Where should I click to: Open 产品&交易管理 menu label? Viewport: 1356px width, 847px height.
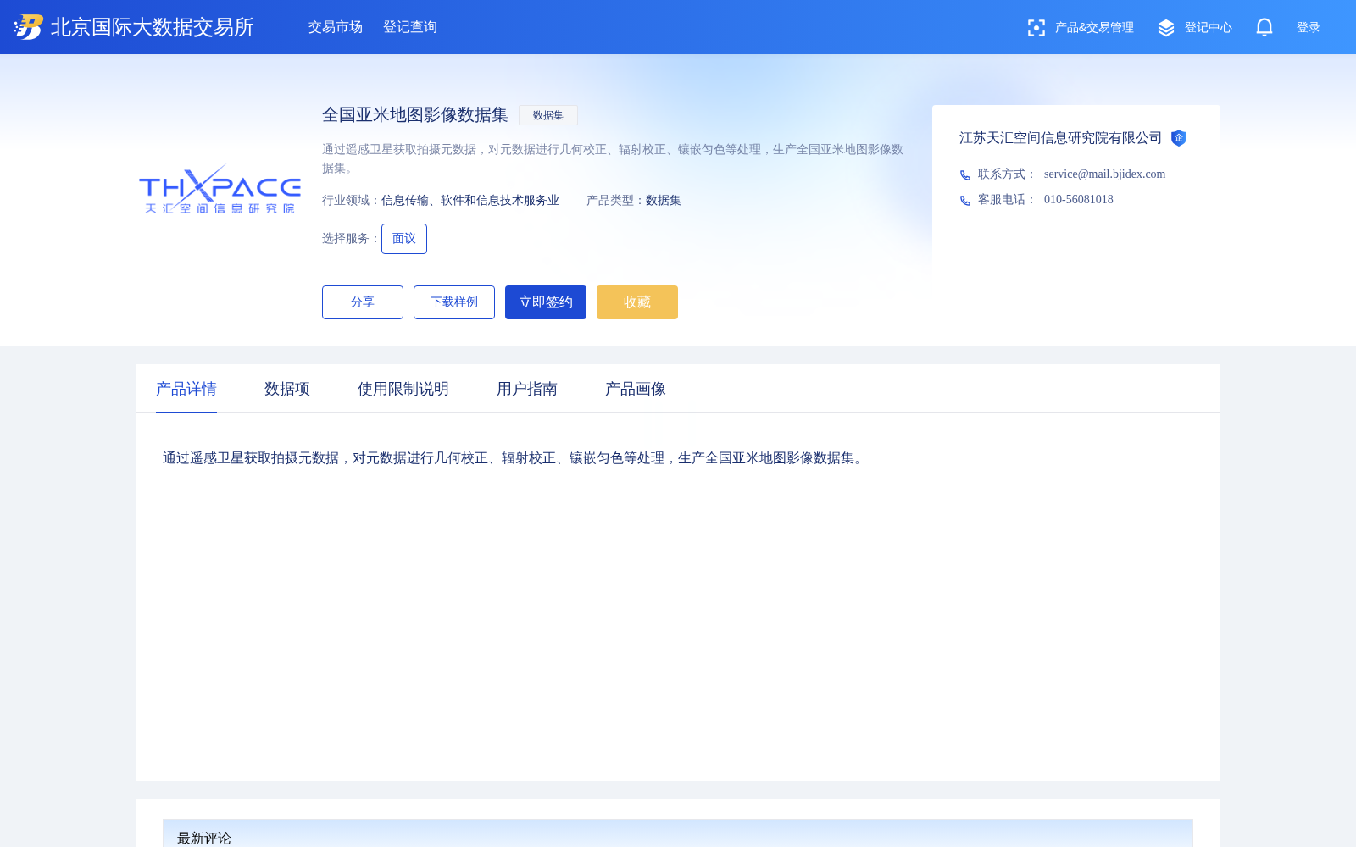tap(1094, 28)
